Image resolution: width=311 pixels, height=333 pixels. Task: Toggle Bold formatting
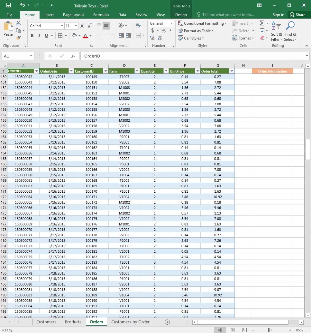[32, 36]
